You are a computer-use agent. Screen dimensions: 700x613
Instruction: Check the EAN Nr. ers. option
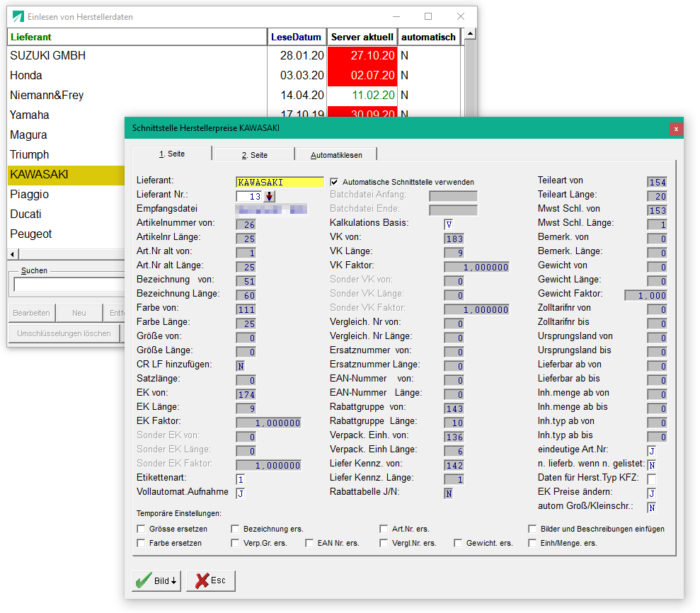tap(309, 543)
